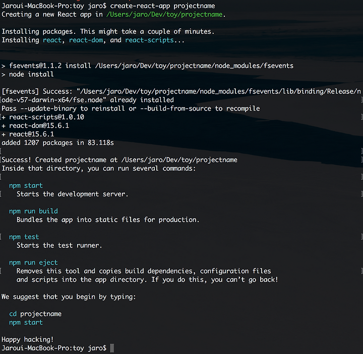Click the green path '/Users/jaro/Dev/toy/projectname'

(x=164, y=14)
